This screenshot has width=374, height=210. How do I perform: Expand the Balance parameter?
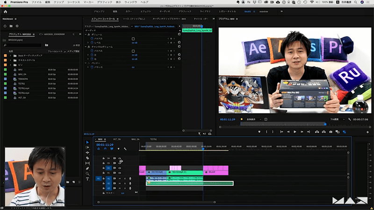(88, 67)
